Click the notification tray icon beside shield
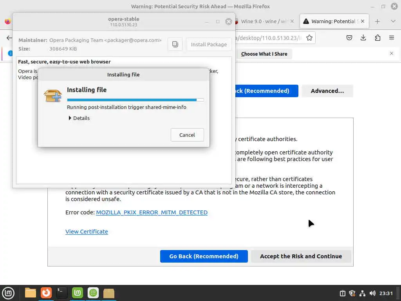The width and height of the screenshot is (401, 301). tap(342, 293)
